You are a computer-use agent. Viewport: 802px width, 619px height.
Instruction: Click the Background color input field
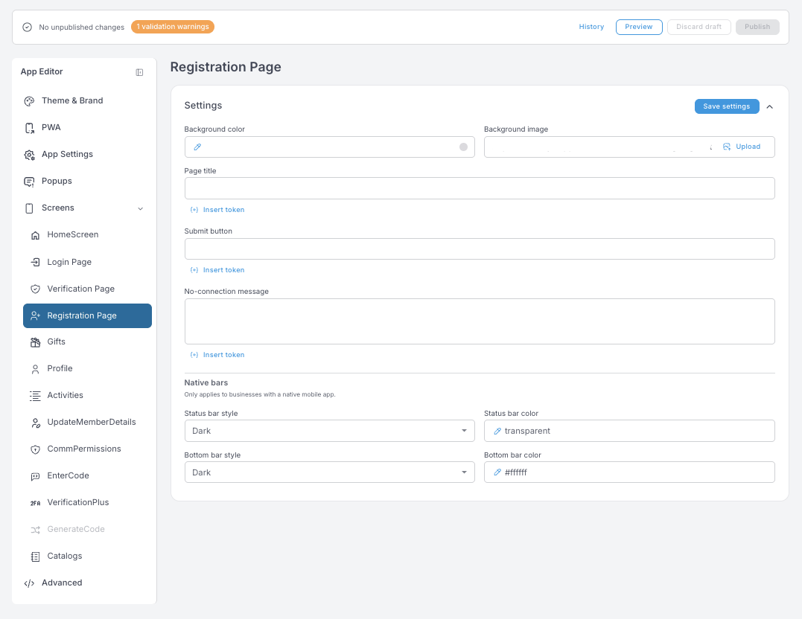pyautogui.click(x=329, y=147)
